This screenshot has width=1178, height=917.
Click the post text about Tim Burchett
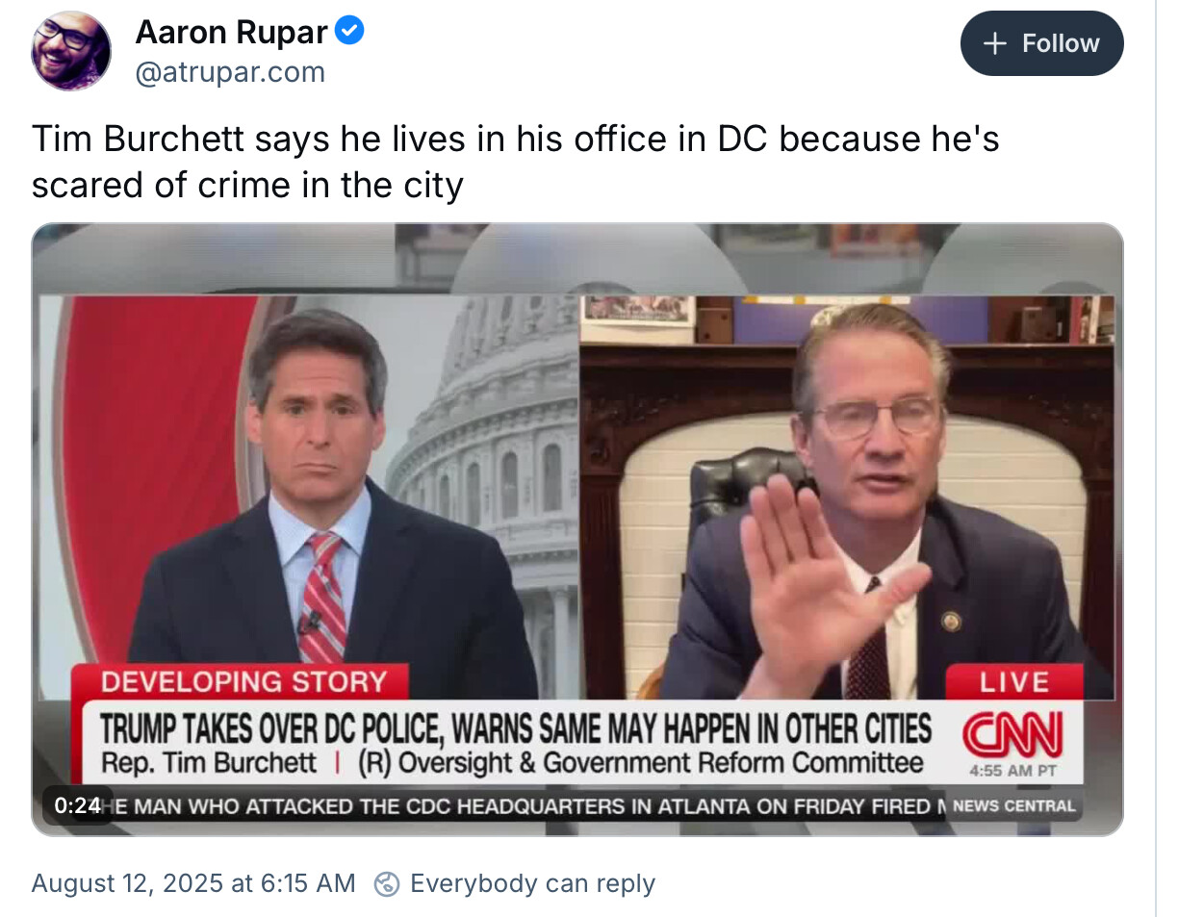click(x=515, y=161)
